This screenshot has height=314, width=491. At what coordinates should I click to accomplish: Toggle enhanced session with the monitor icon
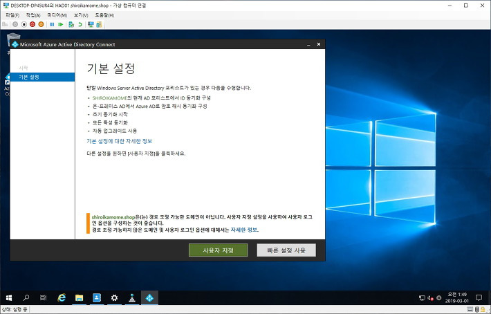(91, 24)
